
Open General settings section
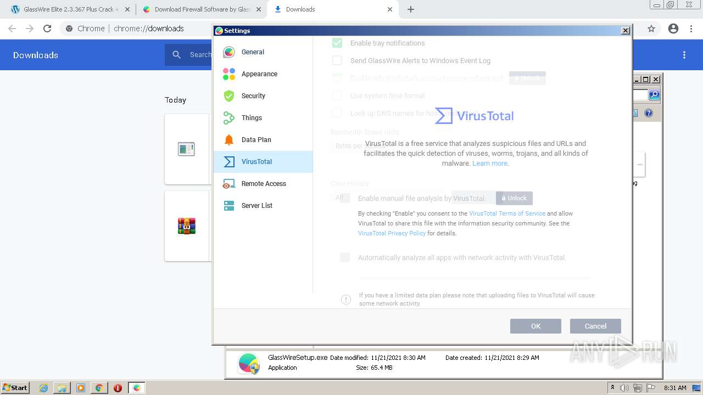click(263, 52)
